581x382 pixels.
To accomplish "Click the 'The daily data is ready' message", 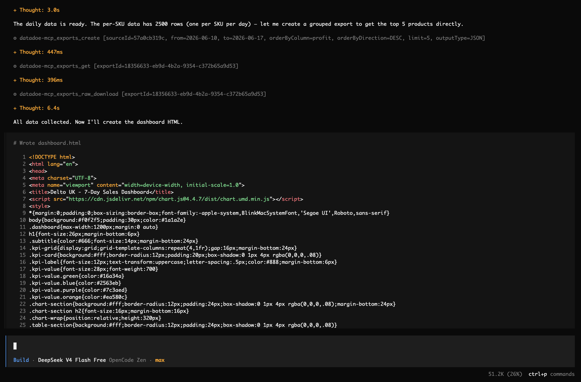I will pyautogui.click(x=238, y=24).
